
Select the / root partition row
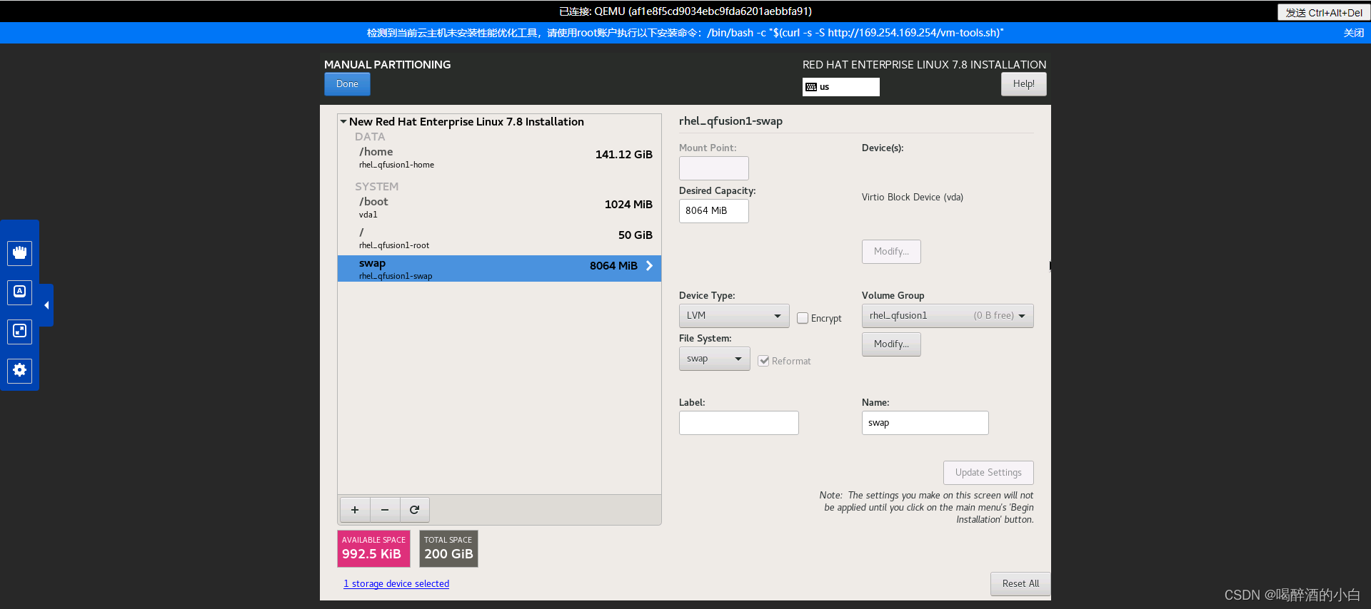[499, 238]
